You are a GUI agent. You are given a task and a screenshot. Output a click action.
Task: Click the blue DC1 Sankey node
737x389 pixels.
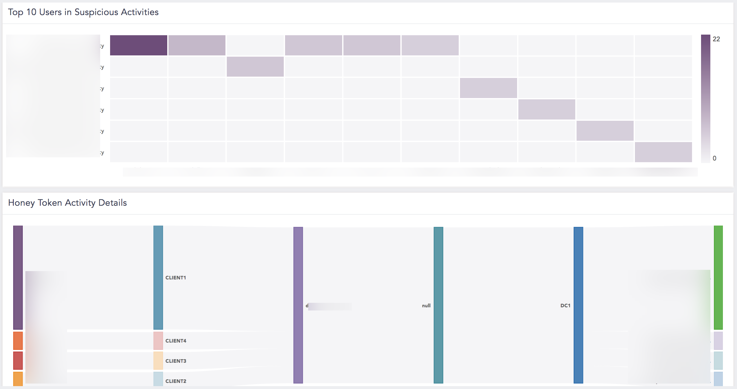click(x=578, y=305)
